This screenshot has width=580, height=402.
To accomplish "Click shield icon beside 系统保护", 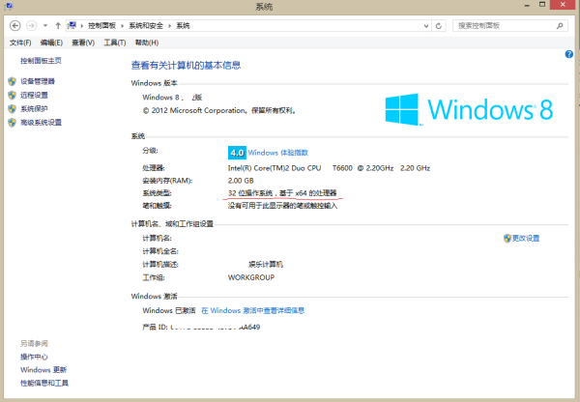I will pyautogui.click(x=12, y=109).
